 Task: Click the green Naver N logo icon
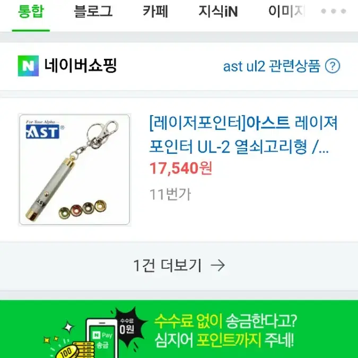28,66
